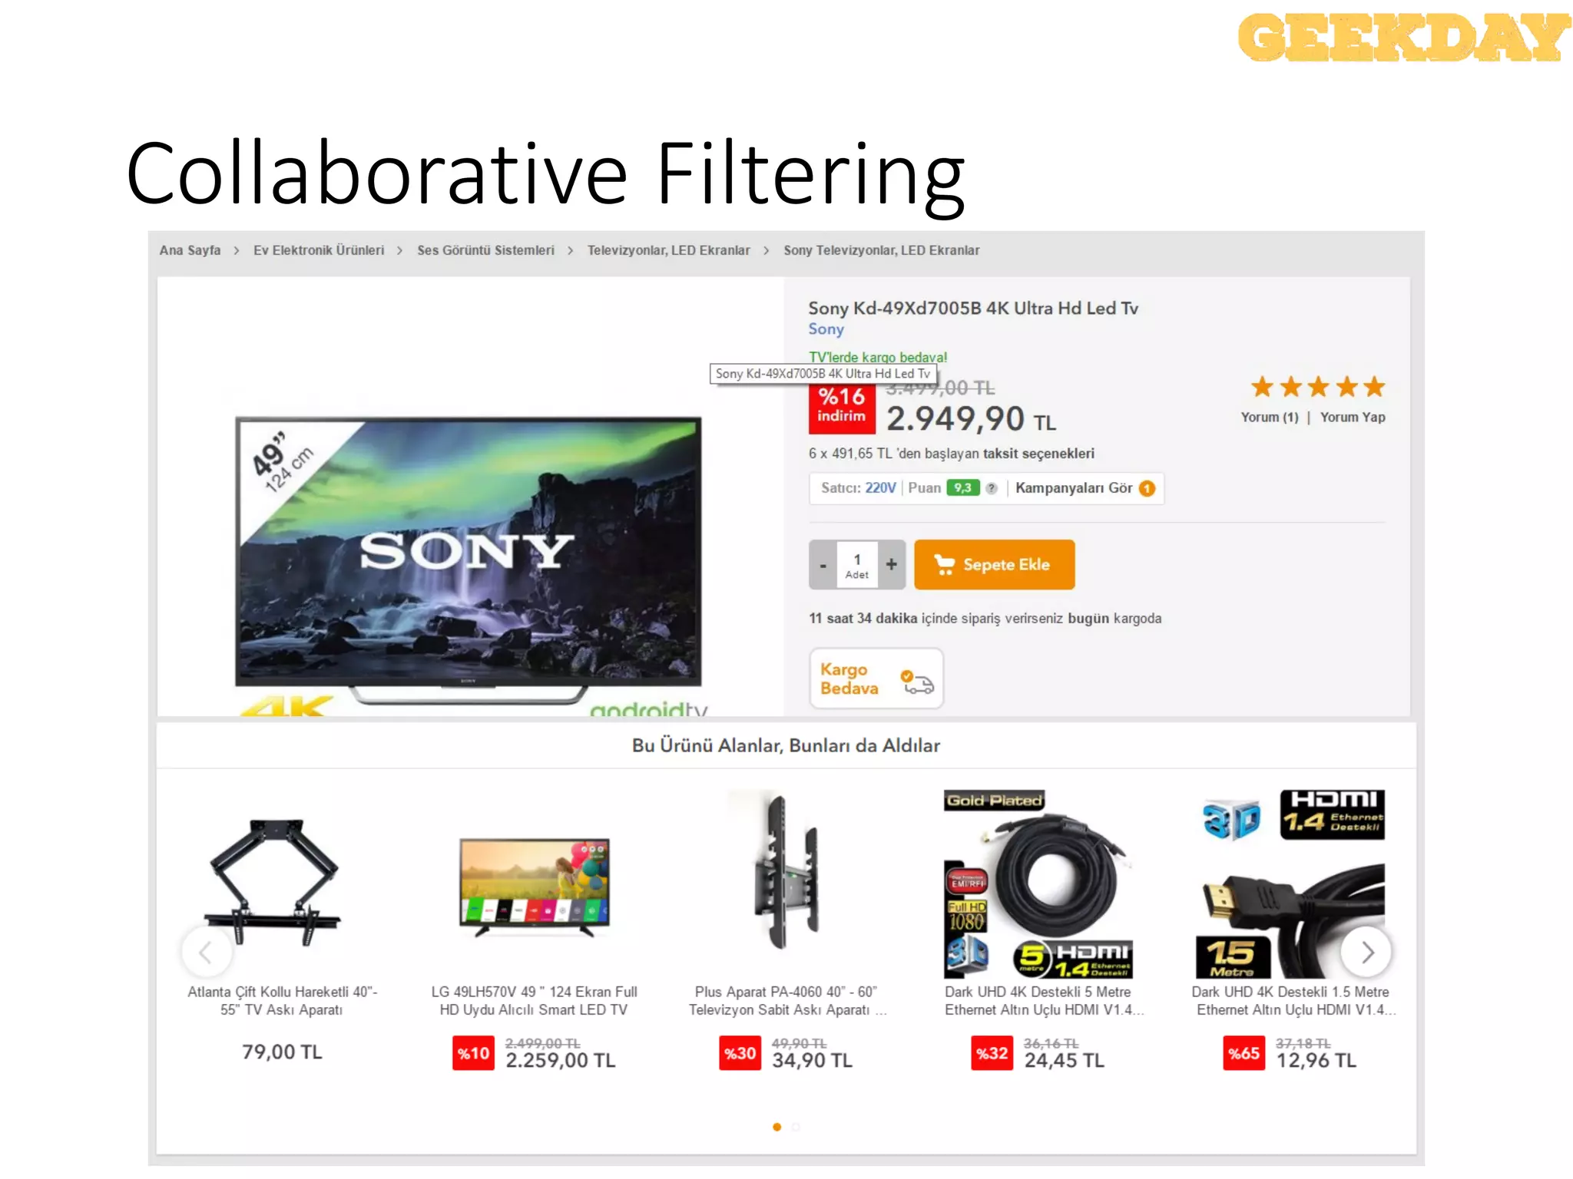Click the campaign count orange badge

[1147, 488]
